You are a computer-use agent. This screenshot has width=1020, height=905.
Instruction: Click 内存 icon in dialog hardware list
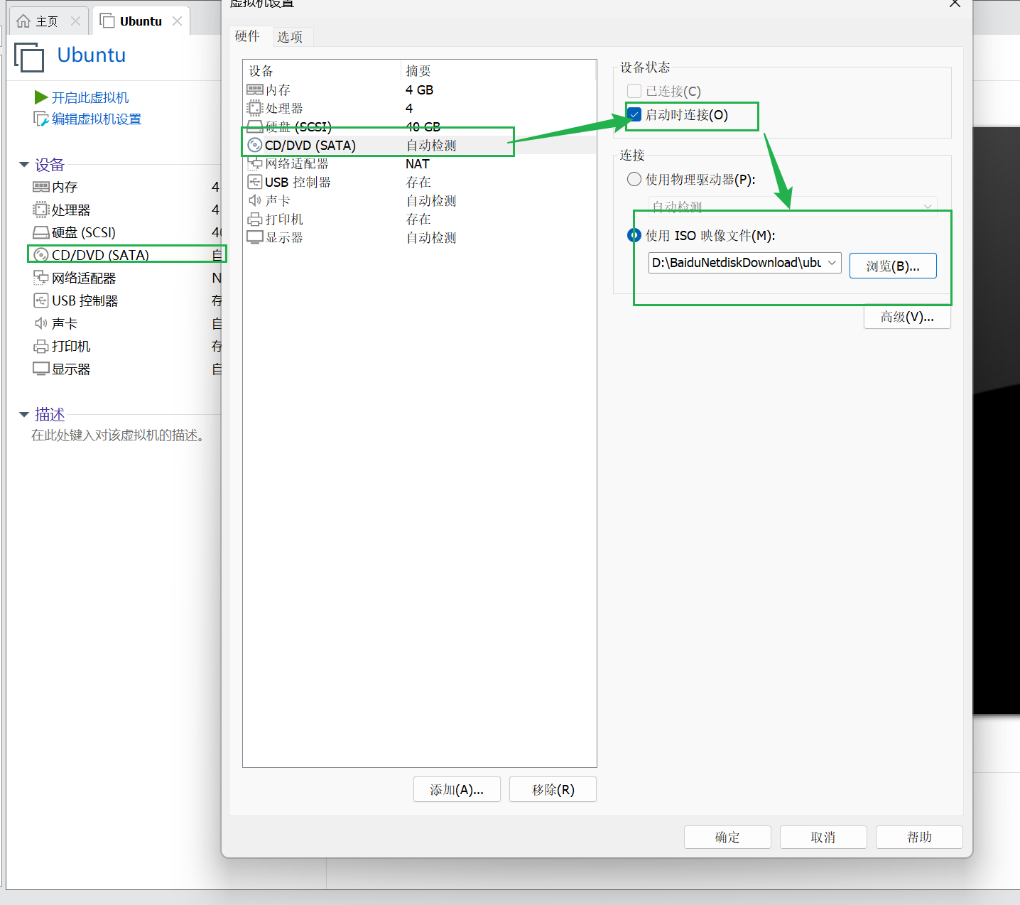point(255,90)
